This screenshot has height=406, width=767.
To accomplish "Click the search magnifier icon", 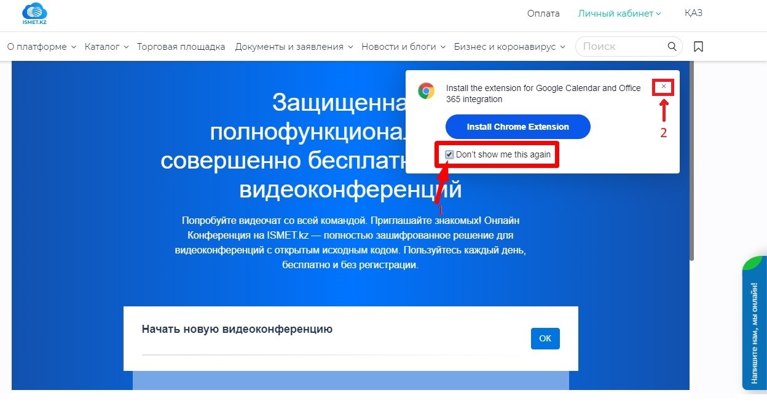I will click(x=672, y=47).
